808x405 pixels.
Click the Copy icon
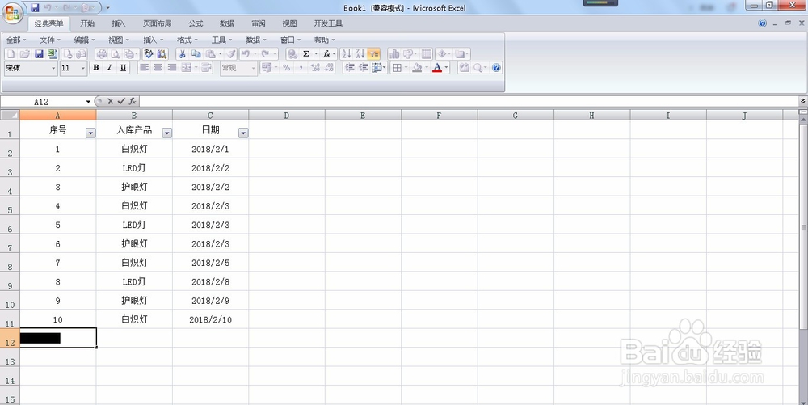[x=196, y=53]
